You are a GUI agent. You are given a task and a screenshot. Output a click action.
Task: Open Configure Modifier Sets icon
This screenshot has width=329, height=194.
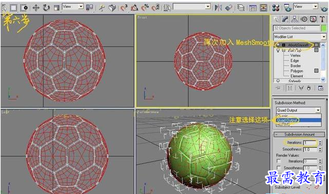[321, 88]
